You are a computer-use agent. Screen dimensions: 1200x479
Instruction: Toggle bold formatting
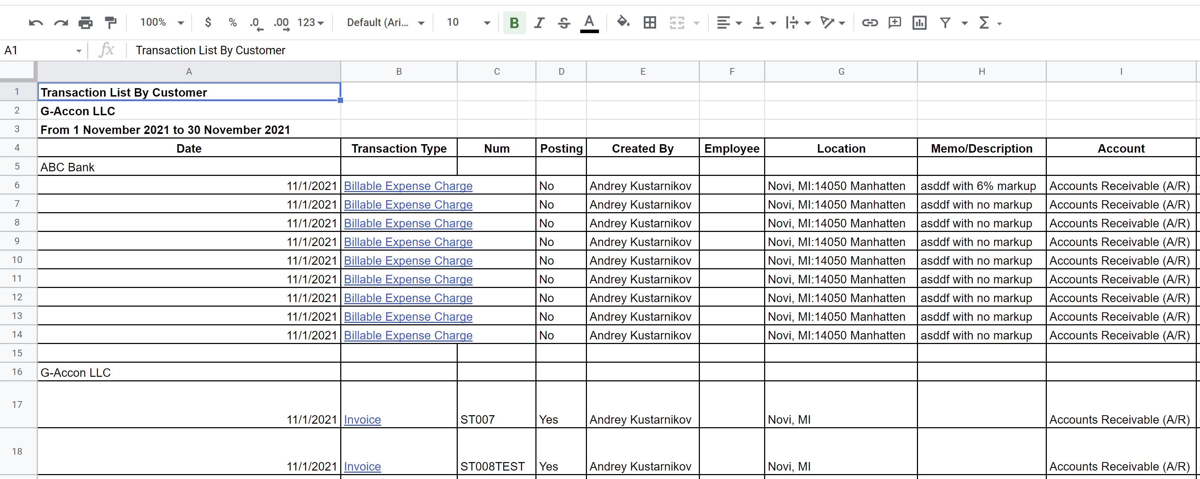[x=514, y=23]
